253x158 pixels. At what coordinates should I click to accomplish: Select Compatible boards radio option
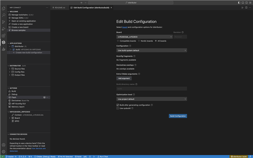click(x=118, y=41)
